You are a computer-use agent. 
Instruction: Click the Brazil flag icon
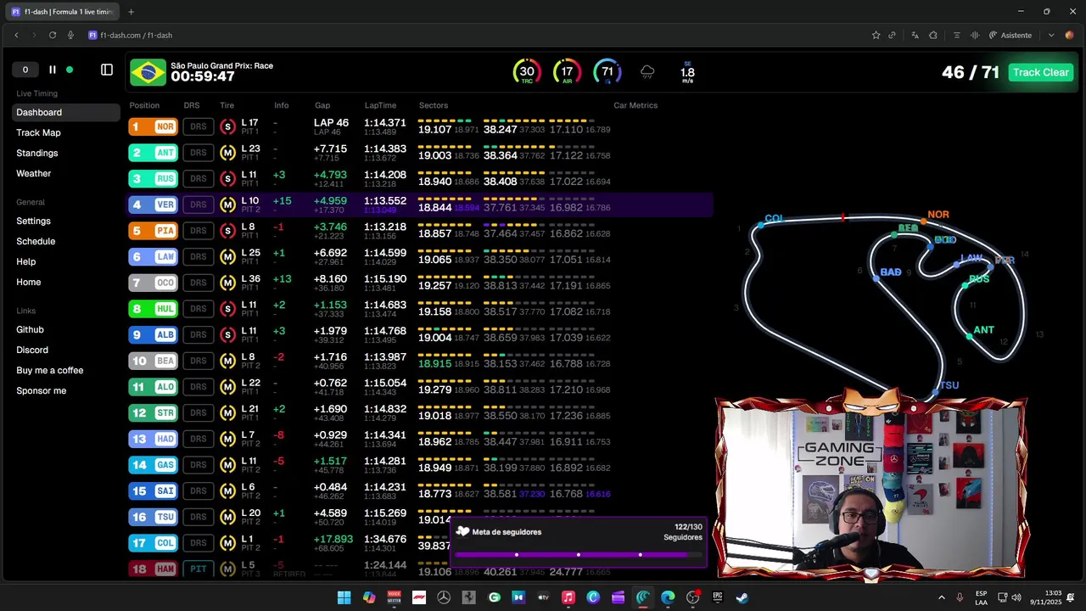click(x=148, y=72)
